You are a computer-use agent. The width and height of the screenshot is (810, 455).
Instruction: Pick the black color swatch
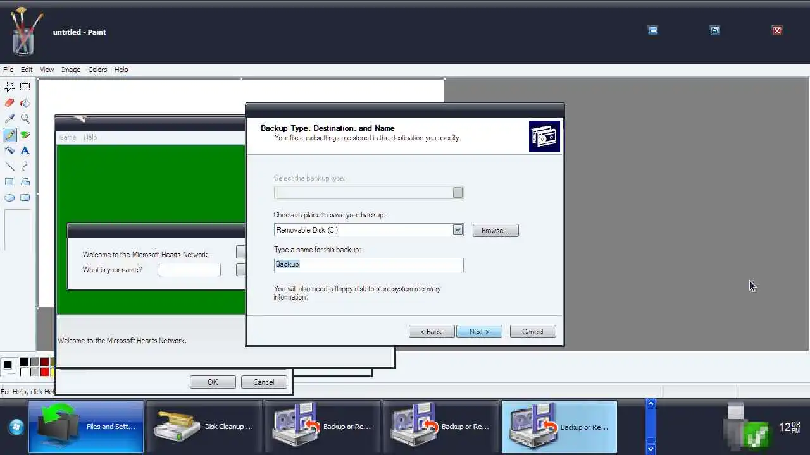point(24,362)
